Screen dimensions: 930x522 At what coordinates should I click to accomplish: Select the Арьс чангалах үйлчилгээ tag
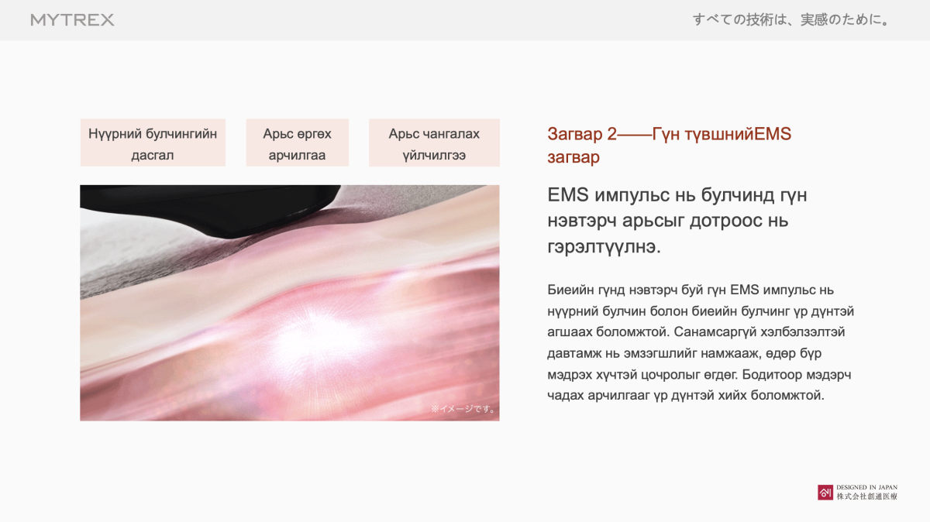[434, 143]
